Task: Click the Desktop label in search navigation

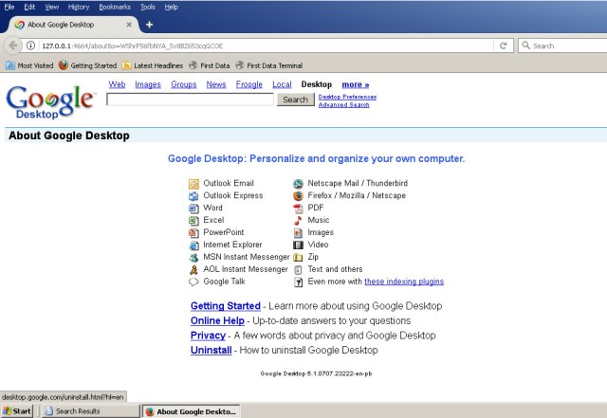Action: tap(317, 84)
